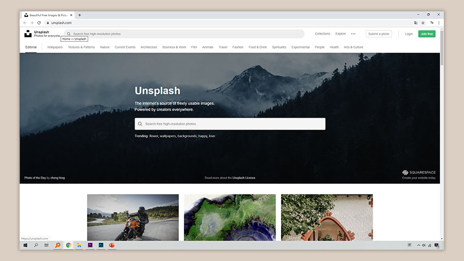Click magnifier icon in hero search box
Image resolution: width=464 pixels, height=261 pixels.
click(140, 124)
